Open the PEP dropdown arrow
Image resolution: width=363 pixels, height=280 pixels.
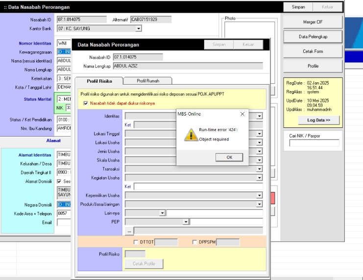tap(186, 222)
